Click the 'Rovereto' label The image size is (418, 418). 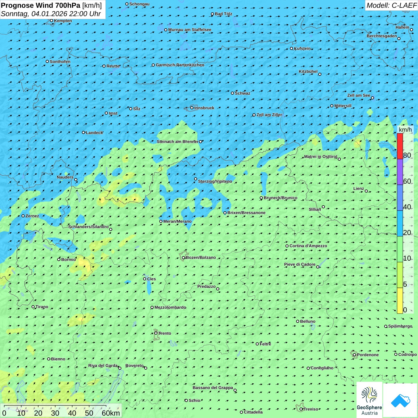click(x=134, y=365)
